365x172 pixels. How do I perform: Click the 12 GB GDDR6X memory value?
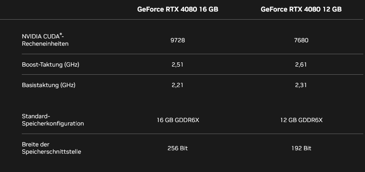pyautogui.click(x=301, y=120)
